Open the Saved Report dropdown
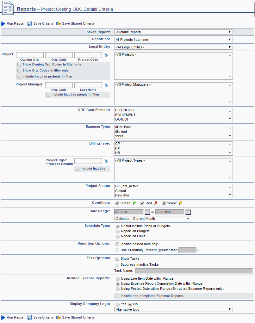This screenshot has width=255, height=323. click(x=173, y=32)
